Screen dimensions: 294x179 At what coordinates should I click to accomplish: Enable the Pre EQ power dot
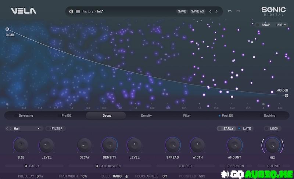(x=59, y=116)
